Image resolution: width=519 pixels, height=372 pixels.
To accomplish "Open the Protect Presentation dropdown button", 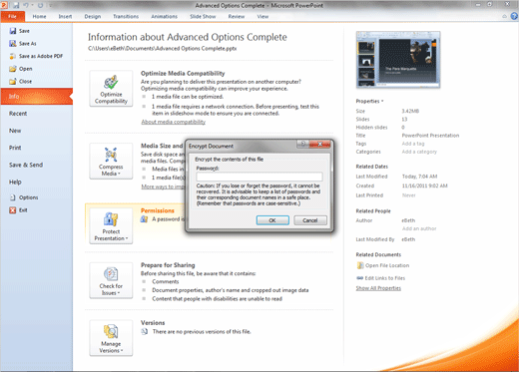I will click(111, 225).
